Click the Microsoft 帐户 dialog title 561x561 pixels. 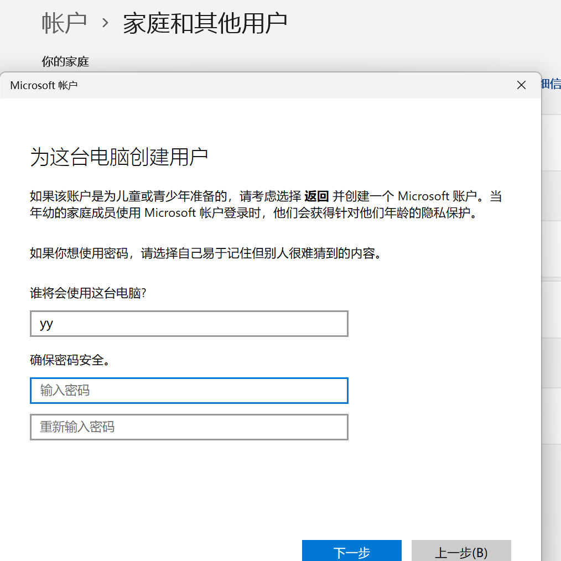pyautogui.click(x=44, y=86)
